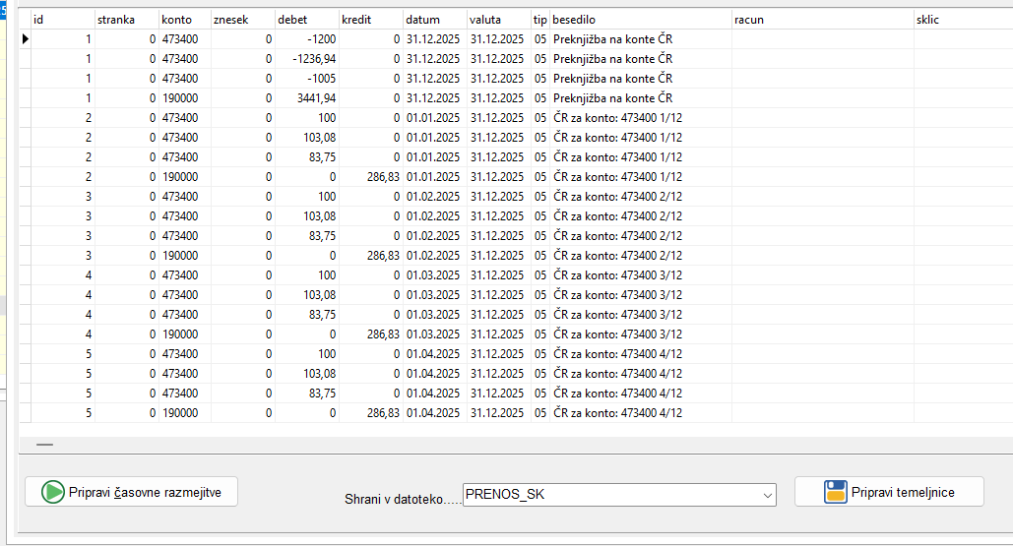Select the debet cell with -1236,94
This screenshot has width=1013, height=546.
coord(307,59)
